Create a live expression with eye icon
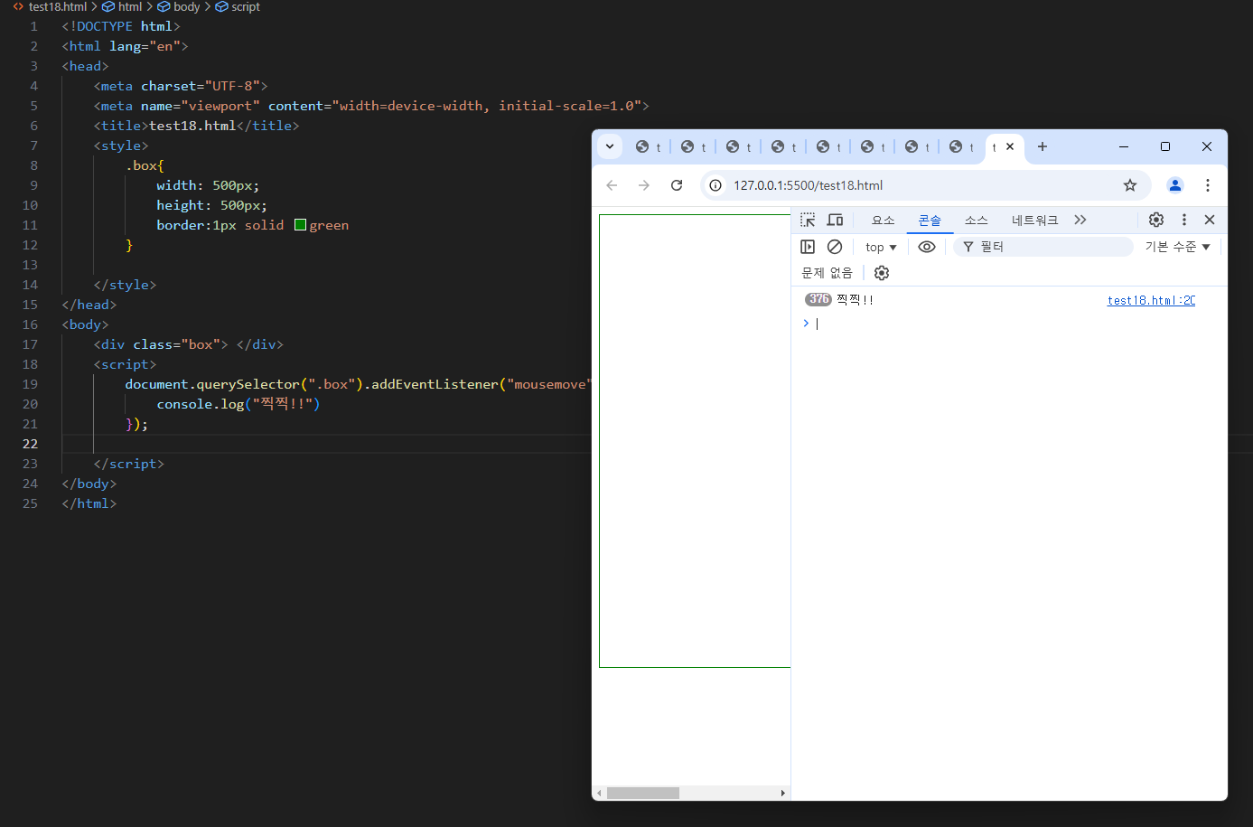This screenshot has width=1253, height=827. point(927,247)
